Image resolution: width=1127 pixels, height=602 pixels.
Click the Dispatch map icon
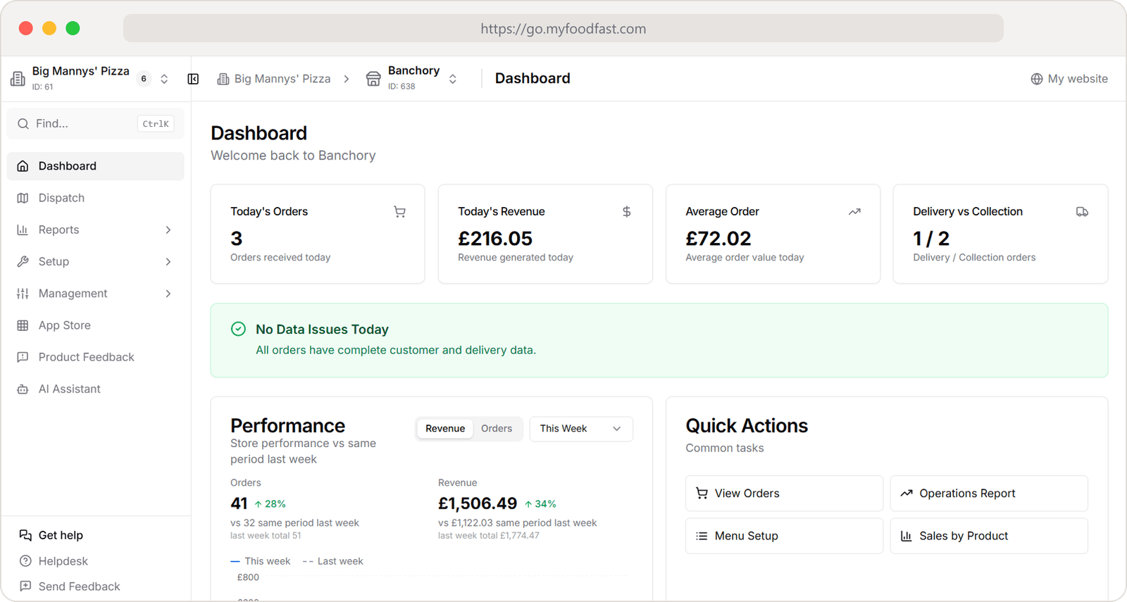(23, 198)
